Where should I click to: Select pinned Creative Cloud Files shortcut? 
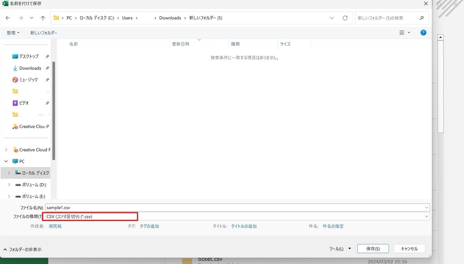click(x=32, y=126)
